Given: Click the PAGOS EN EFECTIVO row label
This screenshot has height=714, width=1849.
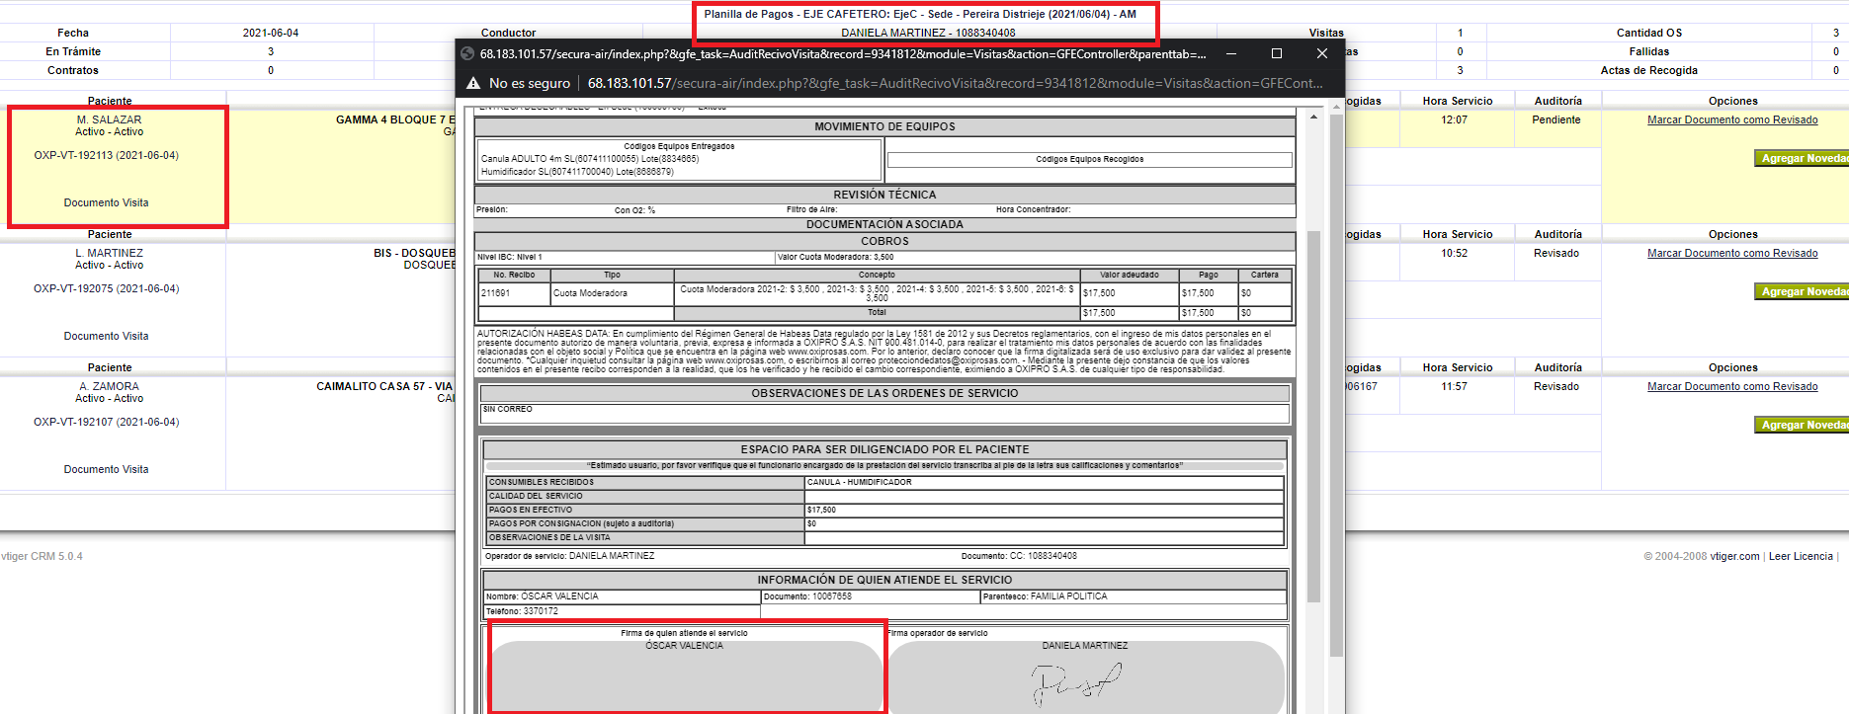Looking at the screenshot, I should [645, 511].
